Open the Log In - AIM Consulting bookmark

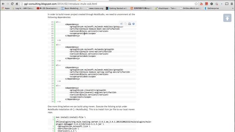pos(23,8)
